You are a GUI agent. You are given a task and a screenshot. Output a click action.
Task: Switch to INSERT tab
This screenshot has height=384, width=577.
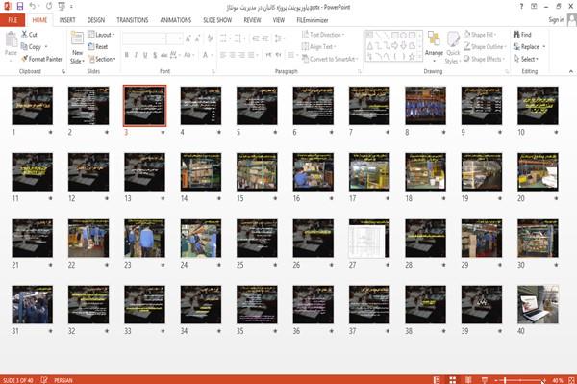click(x=67, y=20)
